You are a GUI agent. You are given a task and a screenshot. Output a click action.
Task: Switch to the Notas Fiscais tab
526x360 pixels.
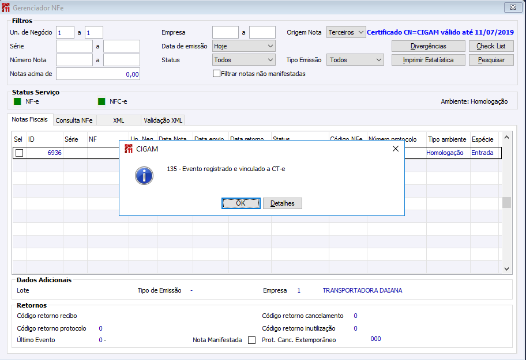click(x=30, y=120)
